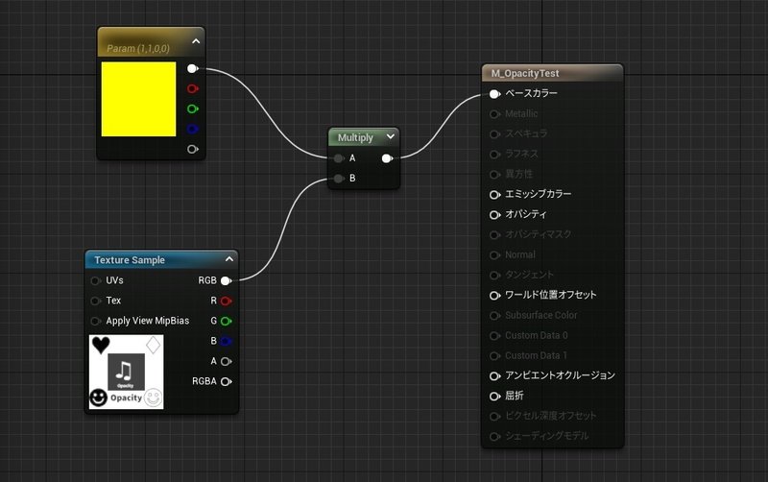Click the alpha output pin of Param node

(x=193, y=149)
